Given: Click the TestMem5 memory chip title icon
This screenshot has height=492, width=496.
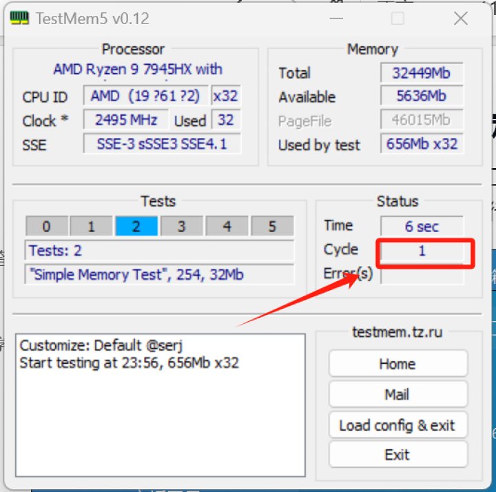Looking at the screenshot, I should (x=20, y=19).
